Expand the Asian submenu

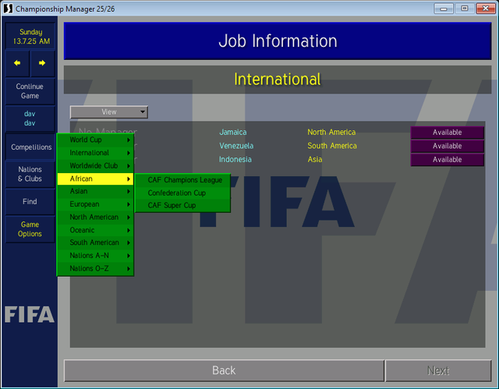95,191
